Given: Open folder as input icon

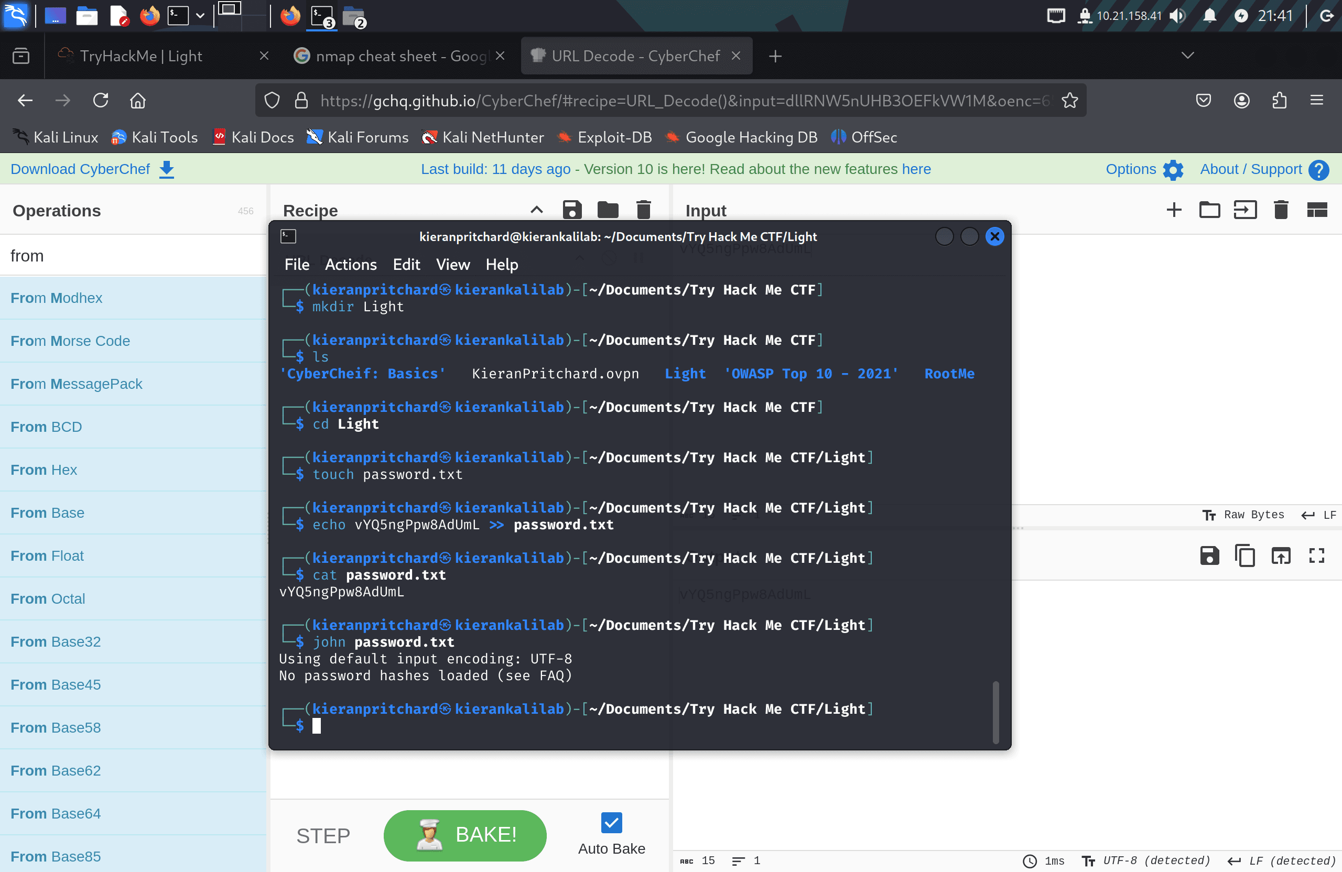Looking at the screenshot, I should click(x=1209, y=210).
